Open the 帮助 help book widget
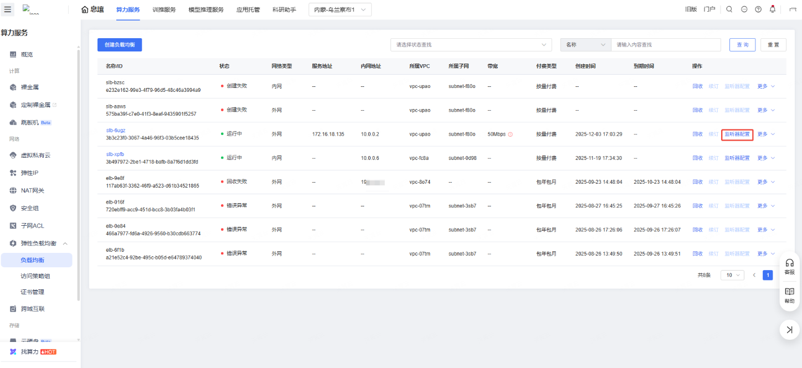 point(789,295)
